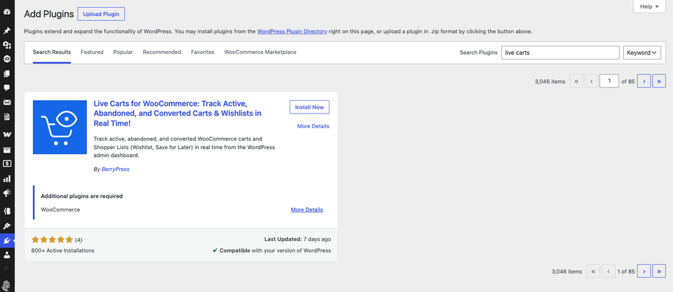Viewport: 673px width, 292px height.
Task: Focus the Search Plugins input field
Action: [x=560, y=53]
